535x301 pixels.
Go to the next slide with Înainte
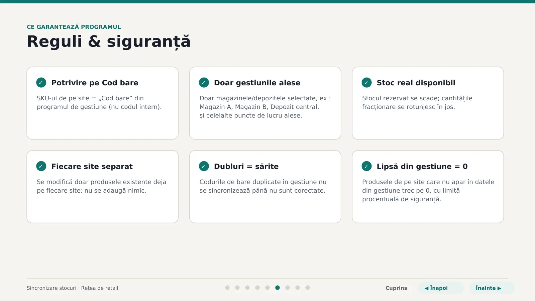(492, 288)
